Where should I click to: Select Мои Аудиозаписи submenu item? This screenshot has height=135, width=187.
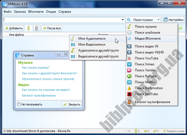[98, 38]
